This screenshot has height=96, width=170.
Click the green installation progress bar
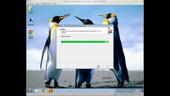85,42
